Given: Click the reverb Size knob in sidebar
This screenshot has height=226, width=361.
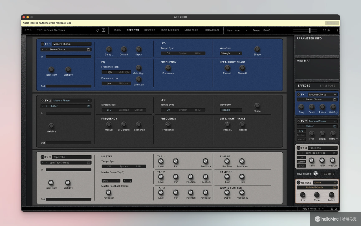Looking at the screenshot, I should (303, 195).
